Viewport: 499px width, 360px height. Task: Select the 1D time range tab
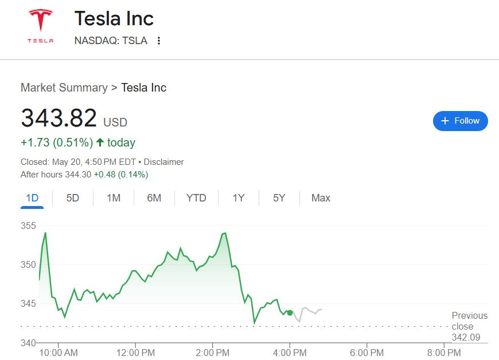[32, 198]
